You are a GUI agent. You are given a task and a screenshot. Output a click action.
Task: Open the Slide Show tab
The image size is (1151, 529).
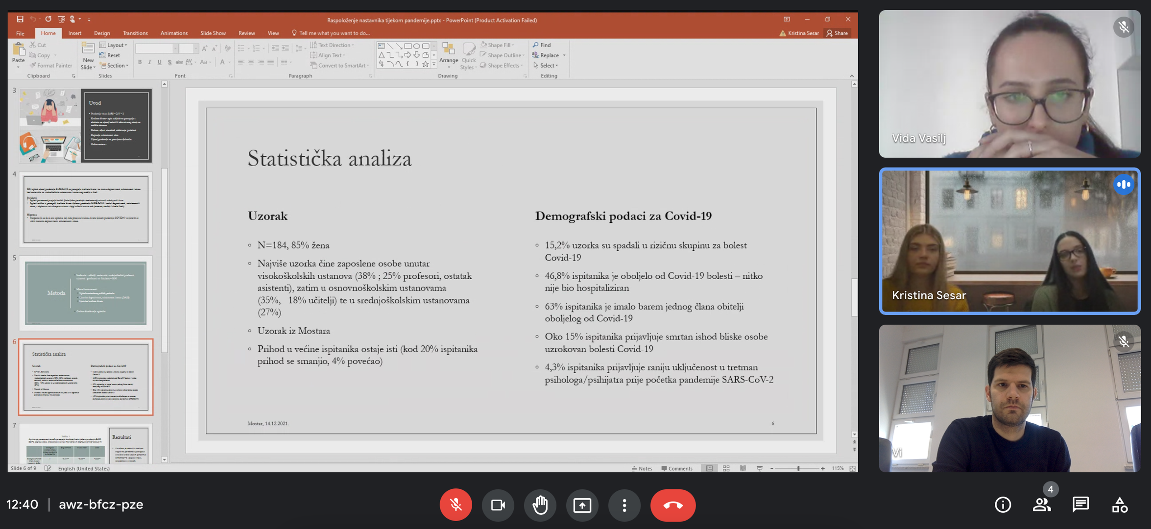(x=213, y=33)
